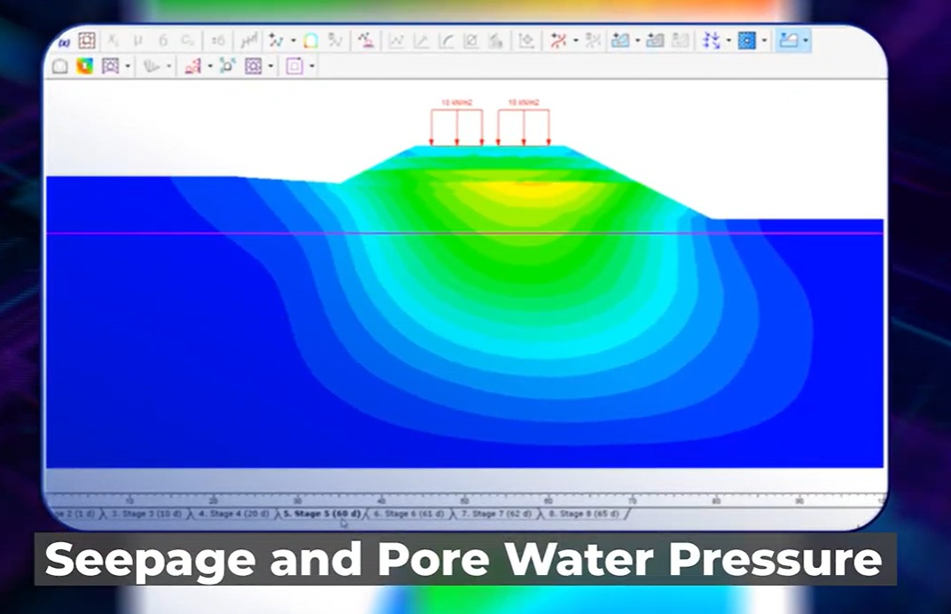
Task: Click the greyed-out X subscript icon
Action: click(113, 41)
